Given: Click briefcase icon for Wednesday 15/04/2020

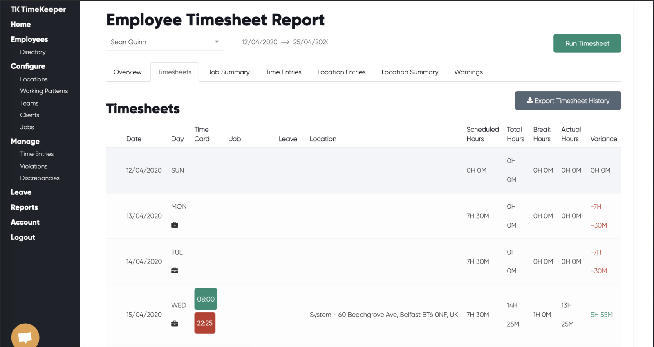Looking at the screenshot, I should pyautogui.click(x=175, y=324).
